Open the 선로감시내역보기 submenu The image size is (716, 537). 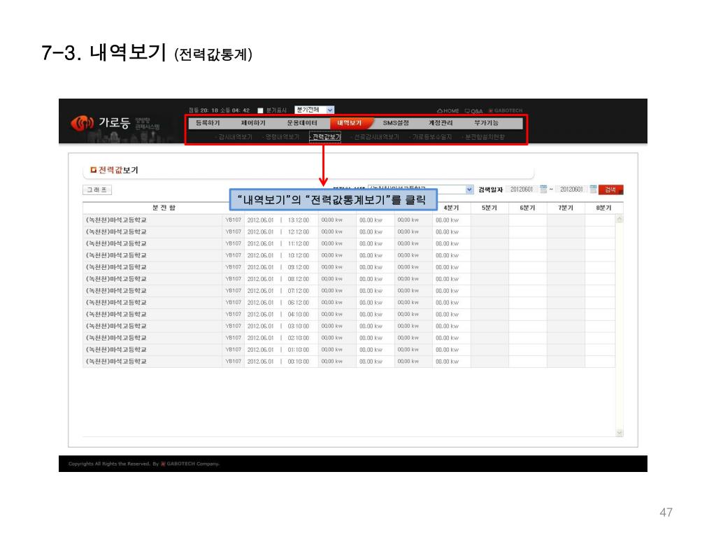click(x=375, y=137)
